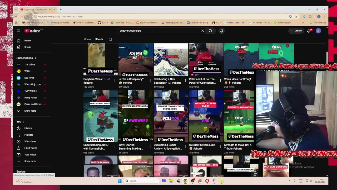The width and height of the screenshot is (337, 190).
Task: Open a new browser tab
Action: point(61,9)
